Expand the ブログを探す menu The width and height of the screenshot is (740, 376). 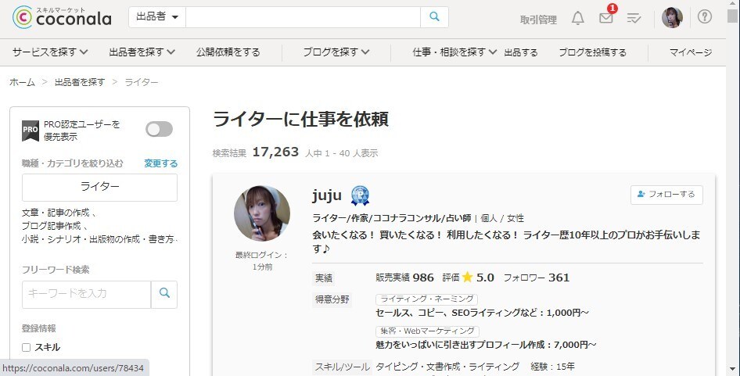pyautogui.click(x=336, y=52)
